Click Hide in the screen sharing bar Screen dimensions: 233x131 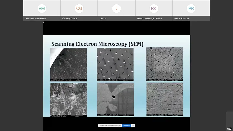pyautogui.click(x=133, y=125)
